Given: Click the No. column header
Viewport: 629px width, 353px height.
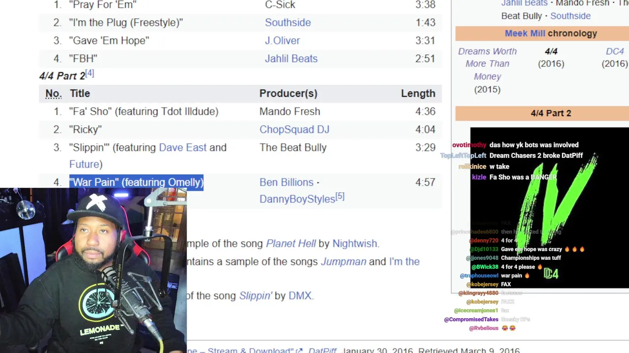Looking at the screenshot, I should point(54,94).
